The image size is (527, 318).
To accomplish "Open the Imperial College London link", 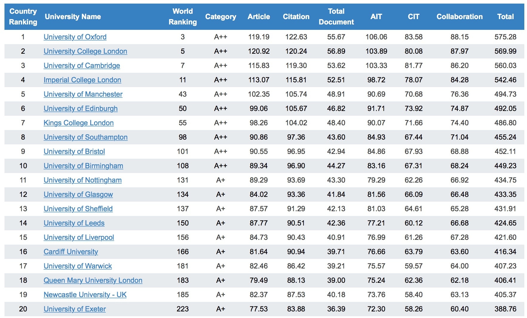I will pos(82,80).
